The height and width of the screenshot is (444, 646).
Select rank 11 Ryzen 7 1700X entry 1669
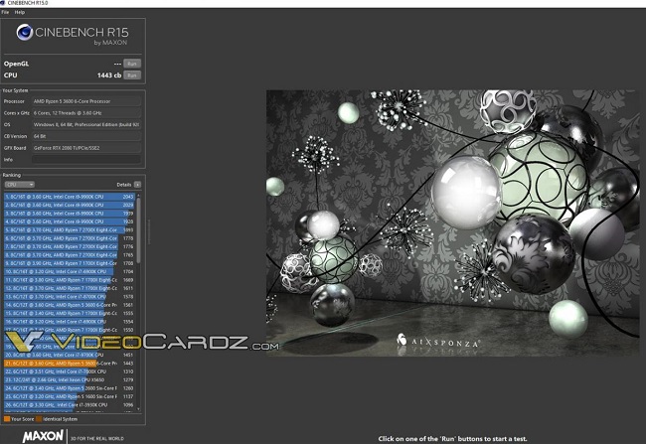[x=70, y=280]
